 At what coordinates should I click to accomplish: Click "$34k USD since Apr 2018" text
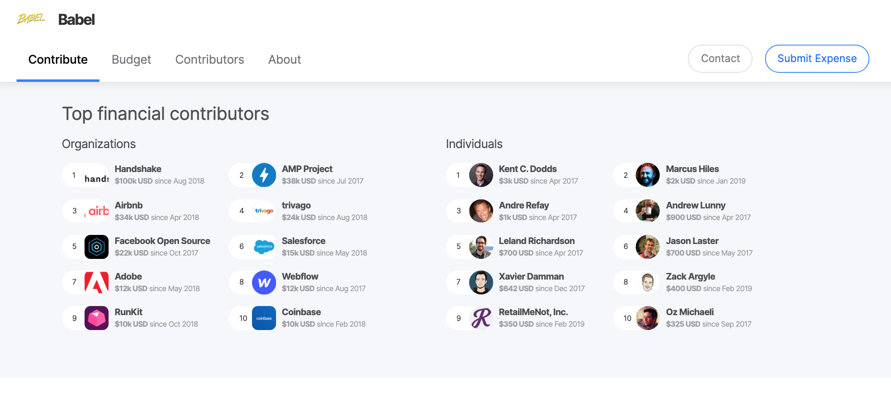coord(157,217)
